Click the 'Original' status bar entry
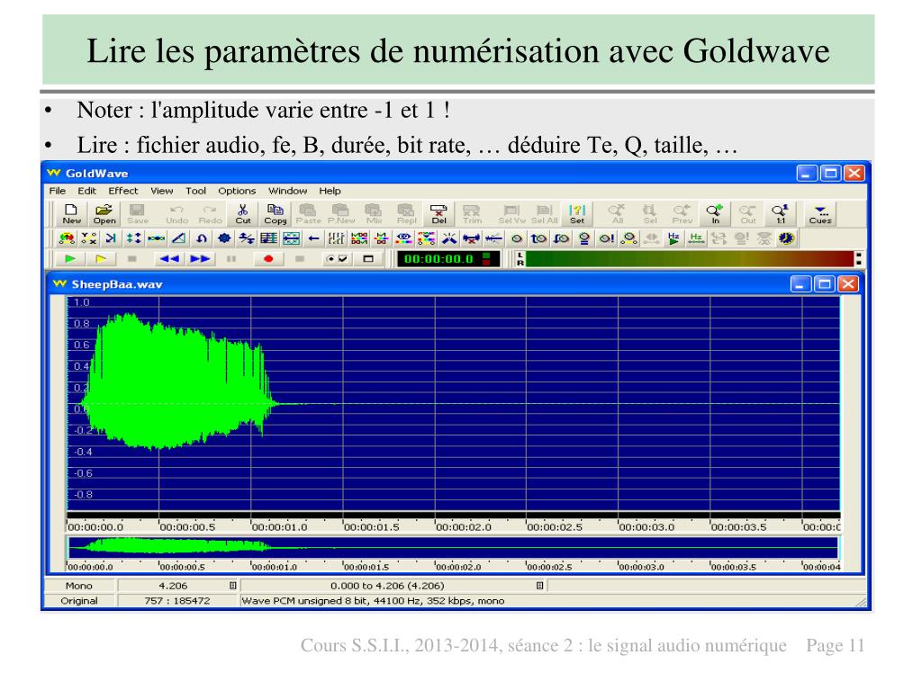The height and width of the screenshot is (691, 922). coord(79,600)
